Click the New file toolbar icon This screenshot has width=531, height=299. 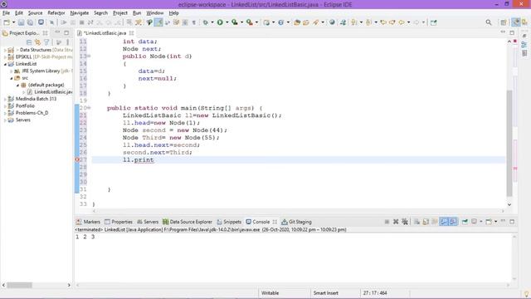[x=7, y=22]
